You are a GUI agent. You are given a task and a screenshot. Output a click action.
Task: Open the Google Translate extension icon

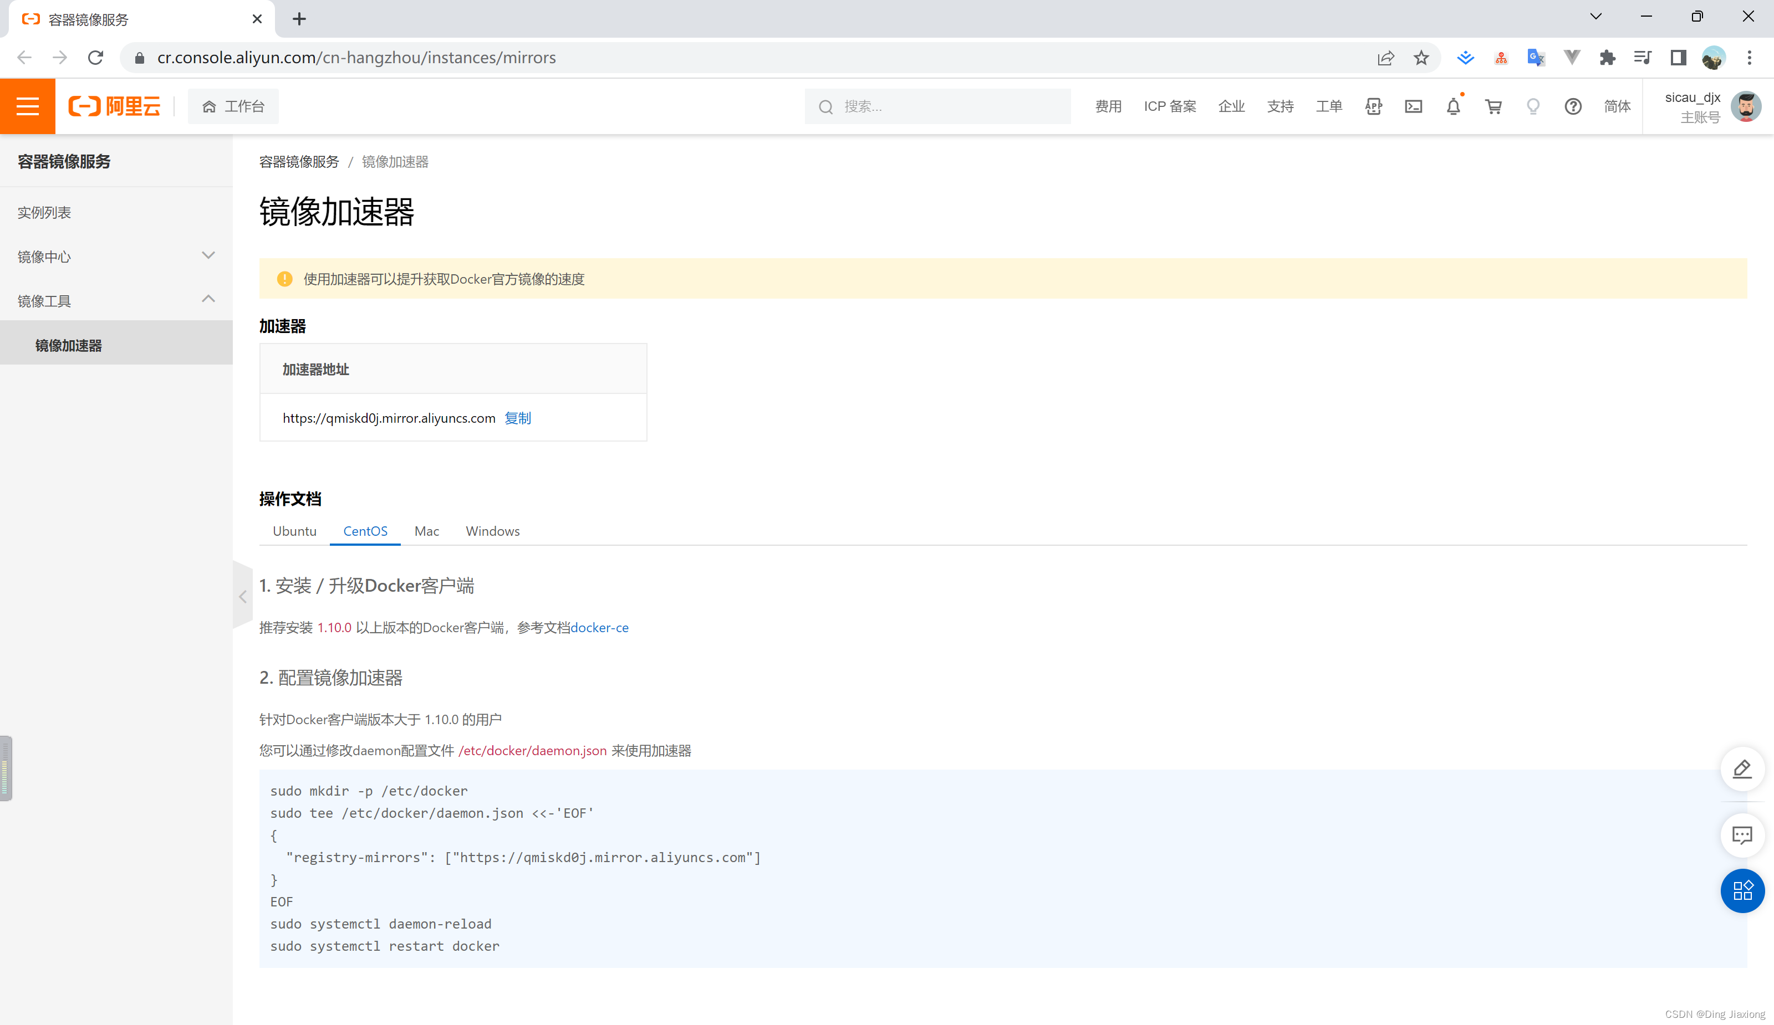pyautogui.click(x=1536, y=58)
